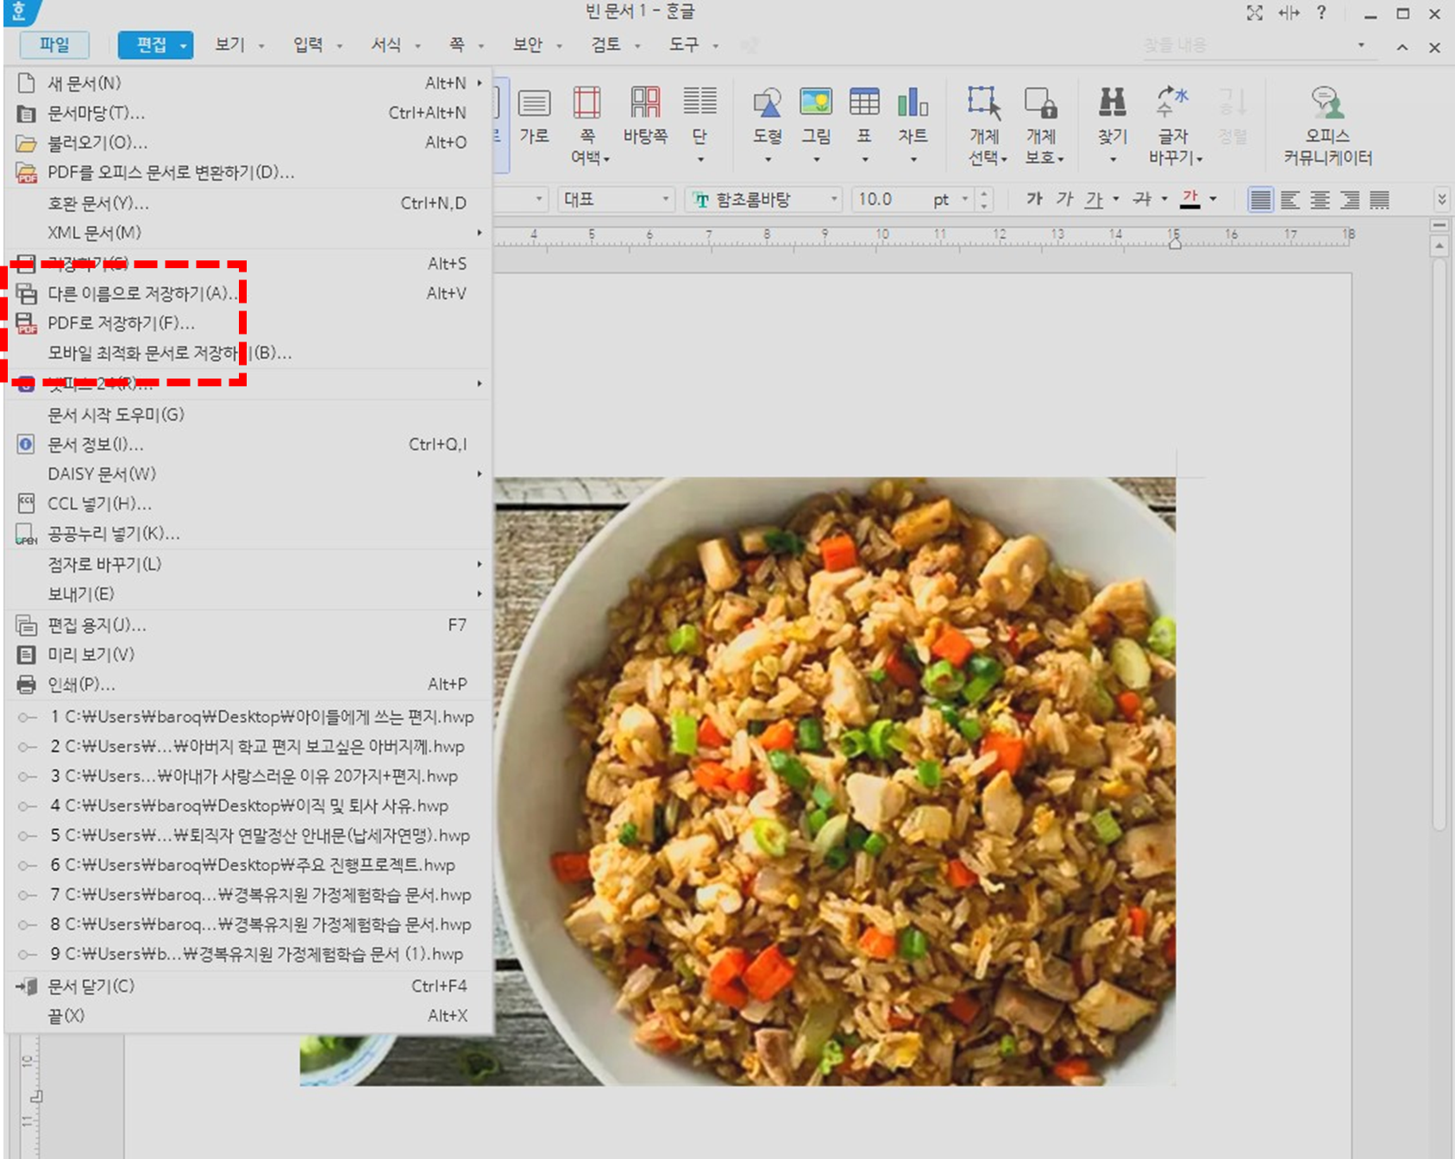Toggle strikethrough 가 formatting
The height and width of the screenshot is (1159, 1455).
pyautogui.click(x=1142, y=199)
